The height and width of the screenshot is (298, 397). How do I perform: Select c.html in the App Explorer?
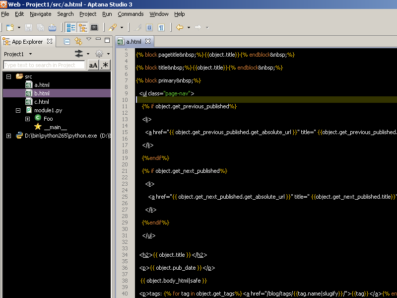(42, 102)
